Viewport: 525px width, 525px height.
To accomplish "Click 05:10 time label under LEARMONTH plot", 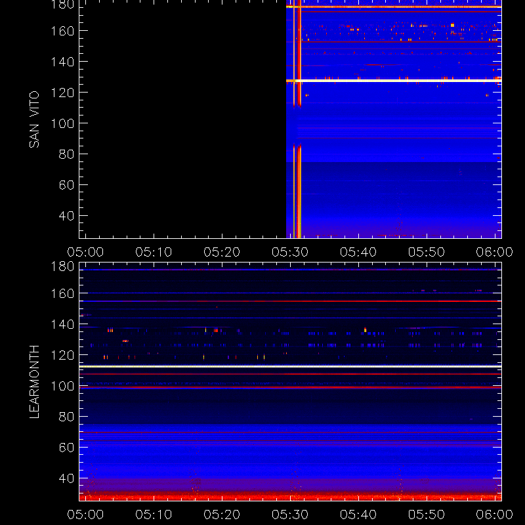I will click(x=154, y=514).
